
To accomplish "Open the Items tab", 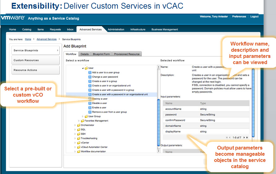I will pos(41,29).
